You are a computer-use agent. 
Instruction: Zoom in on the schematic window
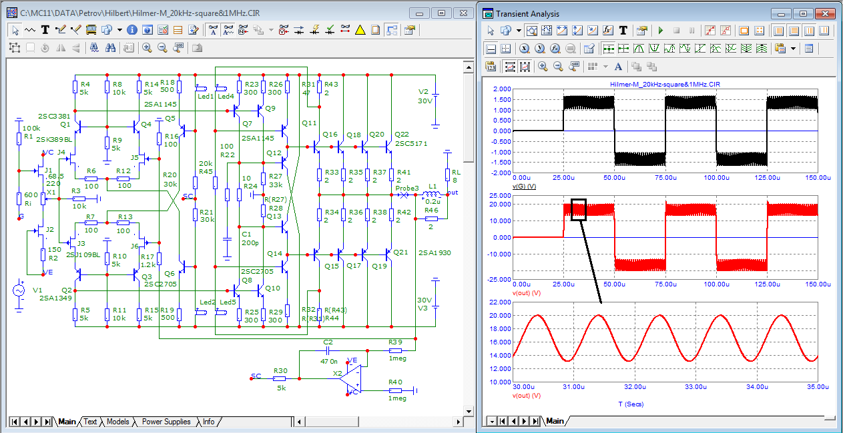click(x=146, y=48)
